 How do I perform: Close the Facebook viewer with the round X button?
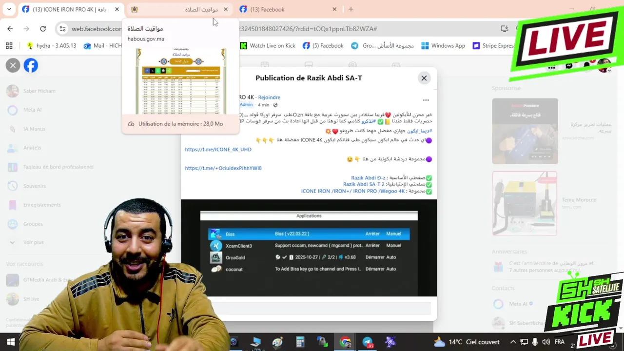pos(13,65)
